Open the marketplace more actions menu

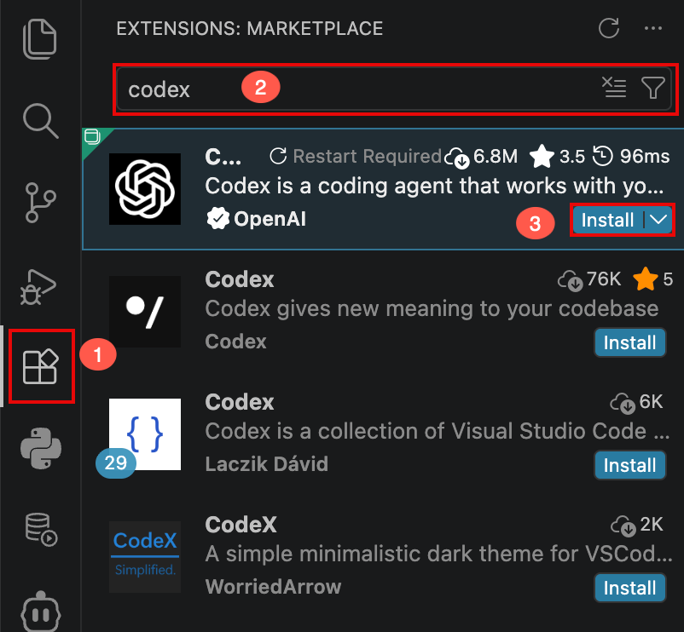click(653, 28)
